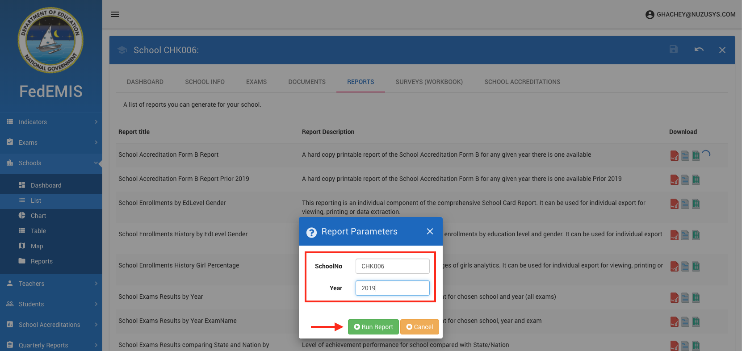Switch to the EXAMS tab

(x=256, y=82)
